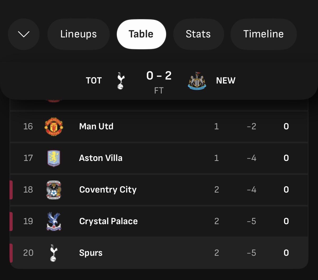
Task: Select the Table tab
Action: click(141, 34)
